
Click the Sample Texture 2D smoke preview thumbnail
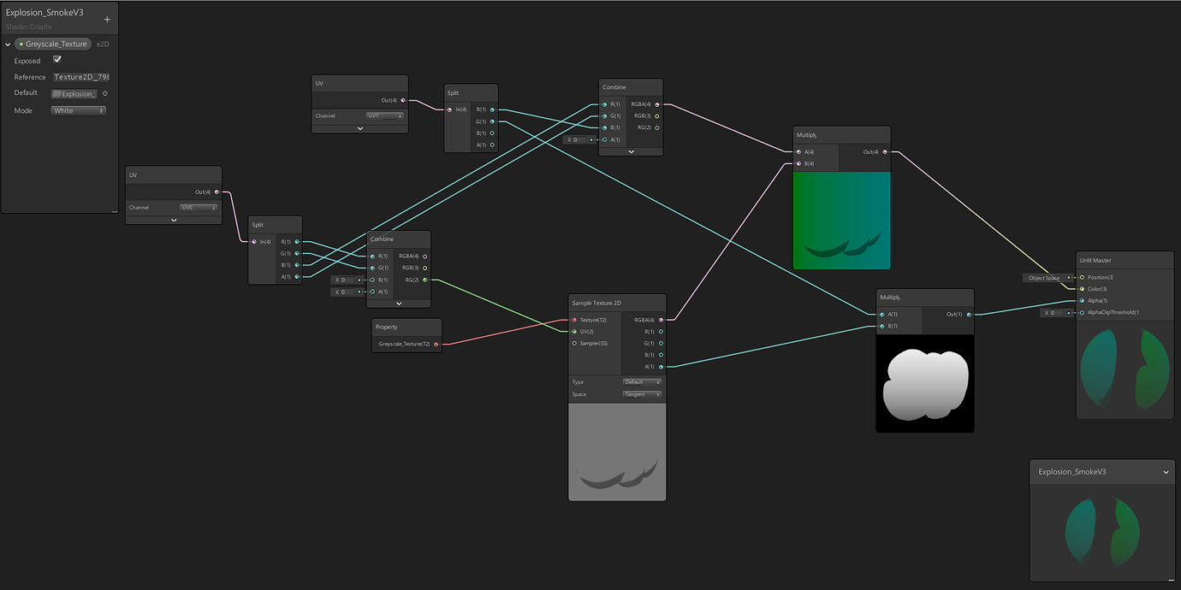[x=617, y=451]
